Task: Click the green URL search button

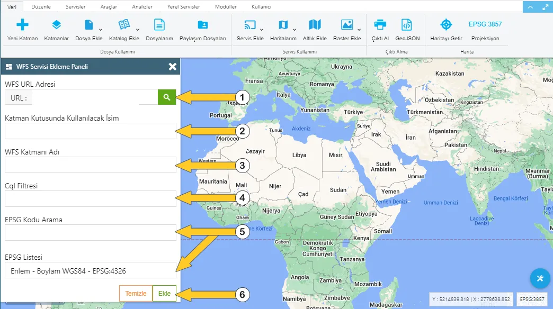Action: [x=167, y=97]
